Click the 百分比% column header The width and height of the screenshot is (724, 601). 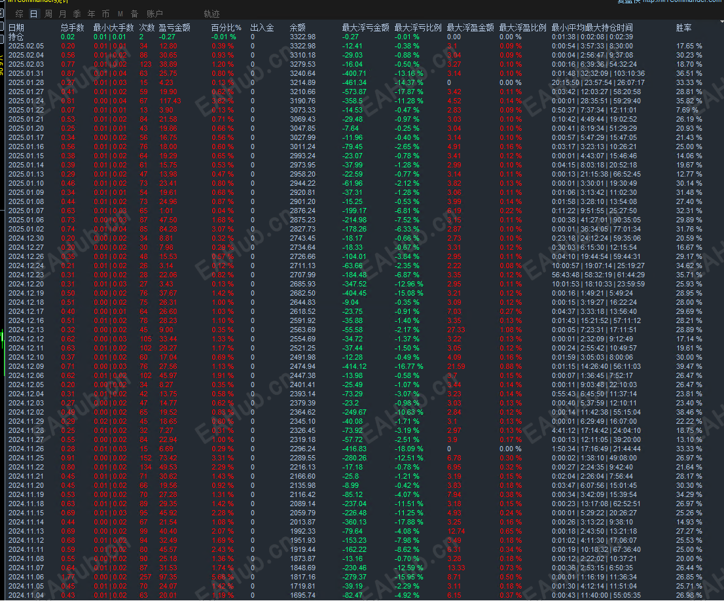coord(226,27)
